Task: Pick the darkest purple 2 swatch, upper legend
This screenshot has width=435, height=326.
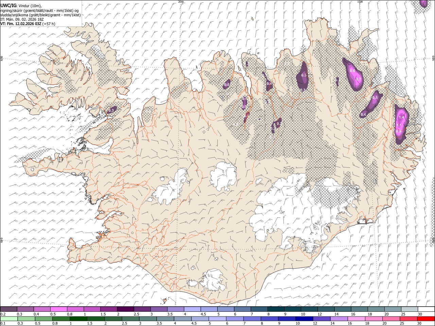Action: click(125, 309)
